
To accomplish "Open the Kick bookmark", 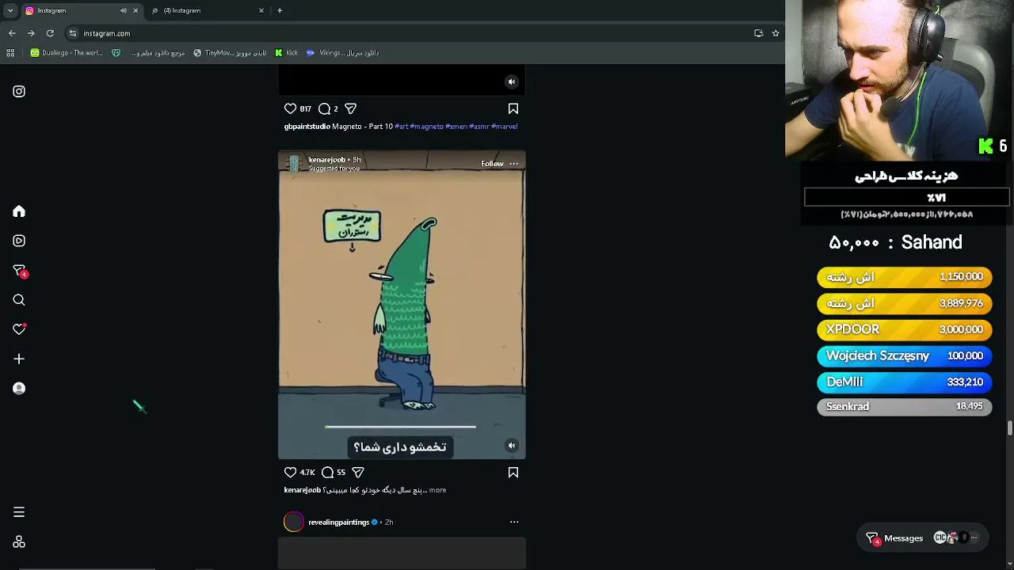I will 286,53.
